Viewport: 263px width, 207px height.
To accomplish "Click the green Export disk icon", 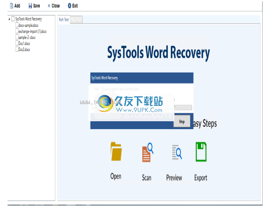I will coord(201,152).
